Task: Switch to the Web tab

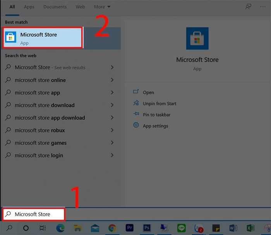Action: pos(80,7)
